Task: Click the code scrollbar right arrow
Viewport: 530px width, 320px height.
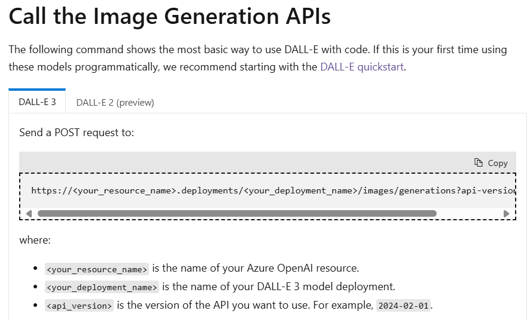Action: coord(506,214)
